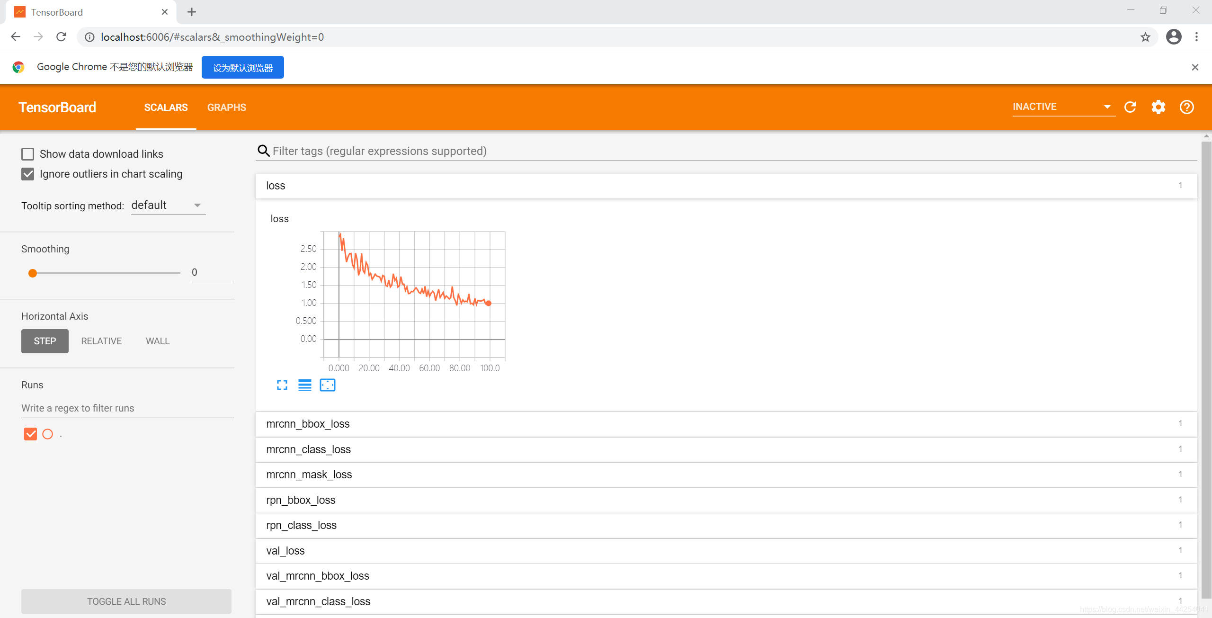
Task: Expand rpn_class_loss section
Action: click(x=726, y=525)
